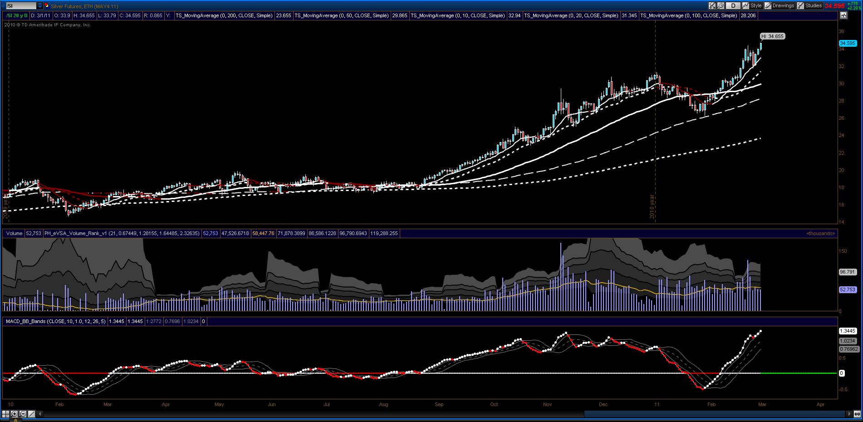The width and height of the screenshot is (863, 422).
Task: Click the red 34.595 last price in toolbar
Action: click(834, 6)
